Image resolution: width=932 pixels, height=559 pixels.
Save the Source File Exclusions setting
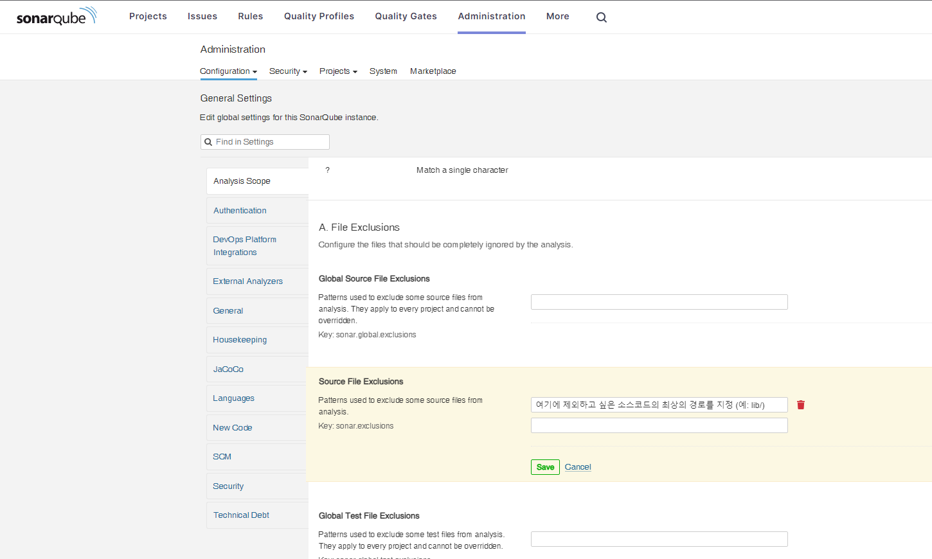pyautogui.click(x=545, y=467)
